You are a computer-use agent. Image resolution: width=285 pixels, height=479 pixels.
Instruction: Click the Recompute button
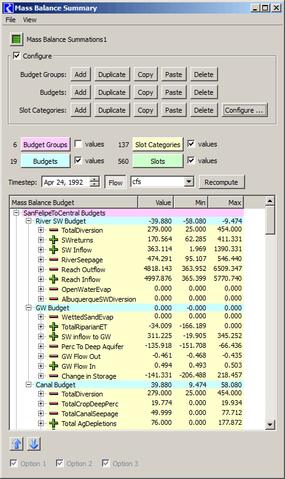pyautogui.click(x=222, y=182)
